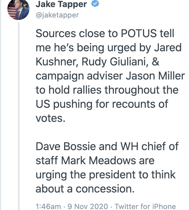
Task: Click the name Jason Miller in the tweet
Action: coord(155,76)
